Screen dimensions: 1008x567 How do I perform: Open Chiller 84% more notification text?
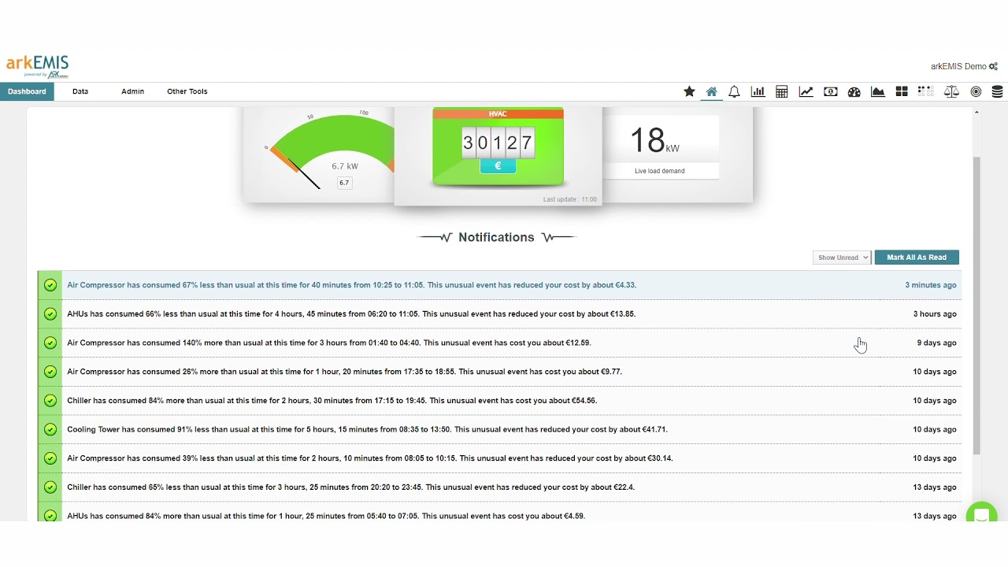[332, 400]
